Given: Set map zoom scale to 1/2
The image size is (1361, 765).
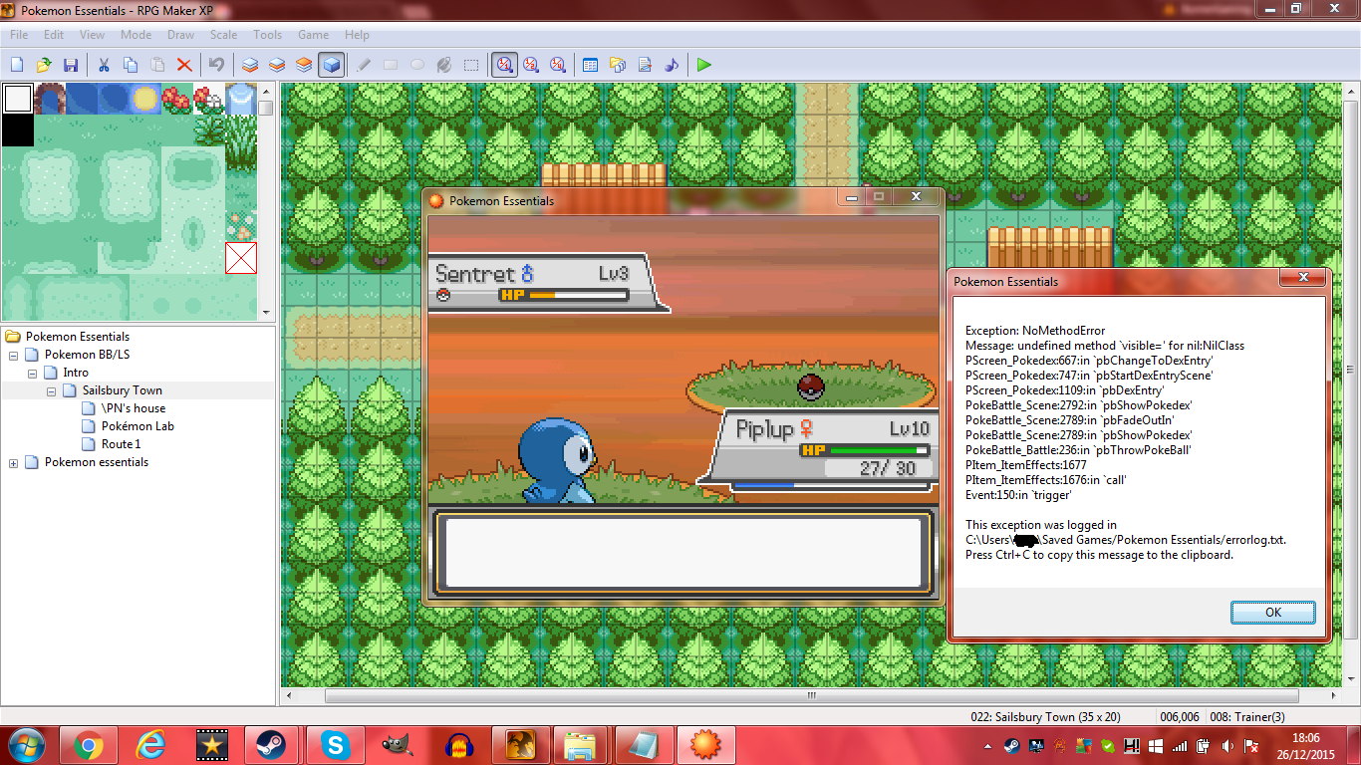Looking at the screenshot, I should 531,65.
